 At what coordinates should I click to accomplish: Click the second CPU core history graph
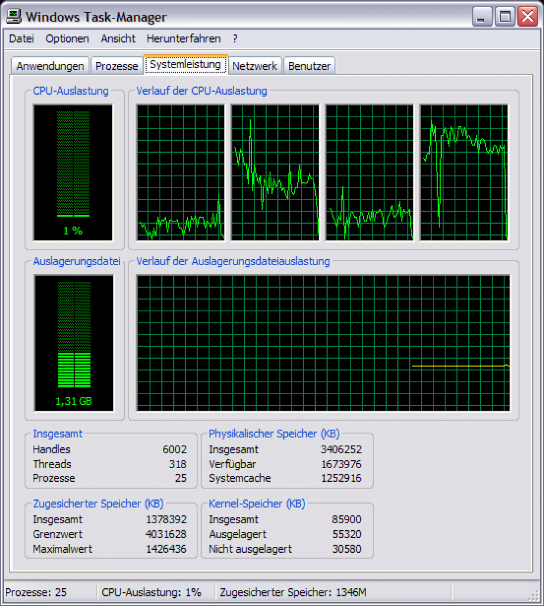coord(276,172)
